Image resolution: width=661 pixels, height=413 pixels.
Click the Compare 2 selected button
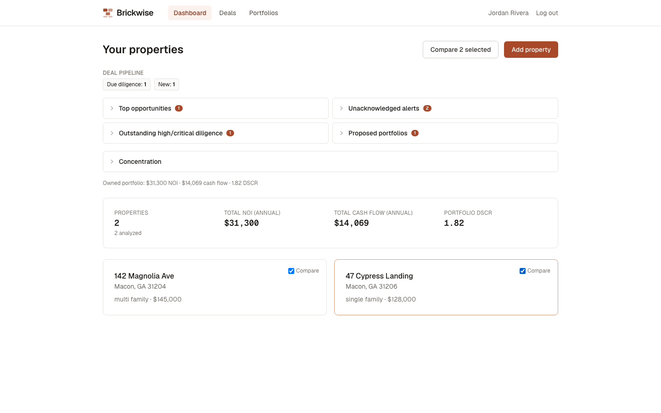[x=460, y=50]
